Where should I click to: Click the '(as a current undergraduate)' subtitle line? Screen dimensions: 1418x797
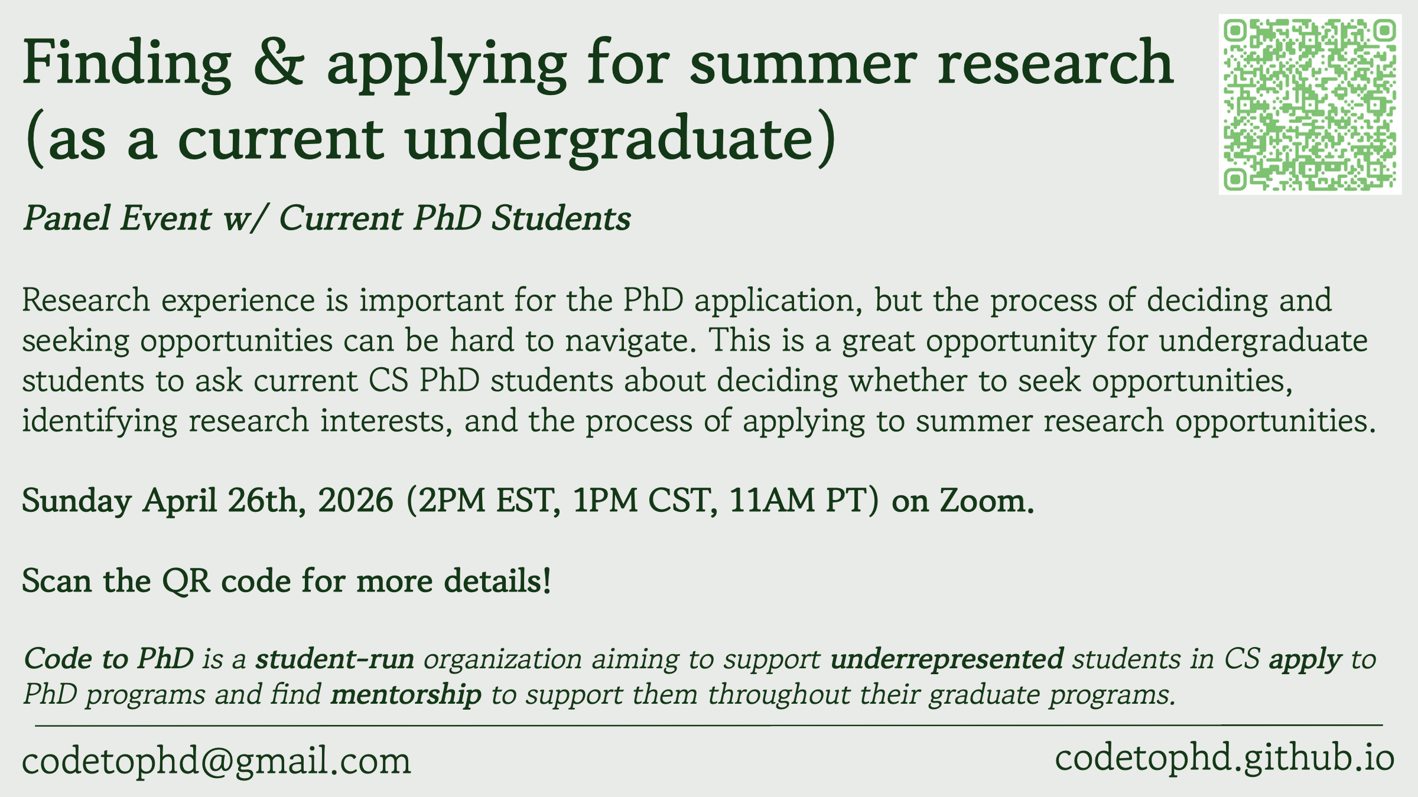pyautogui.click(x=431, y=139)
